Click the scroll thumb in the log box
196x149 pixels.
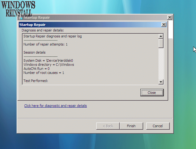(161, 43)
